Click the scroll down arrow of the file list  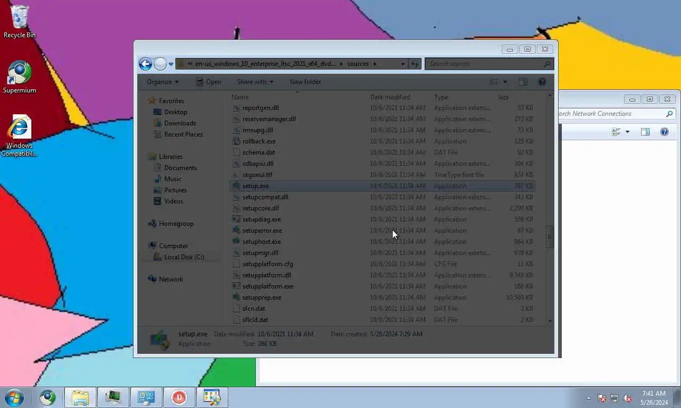coord(550,320)
